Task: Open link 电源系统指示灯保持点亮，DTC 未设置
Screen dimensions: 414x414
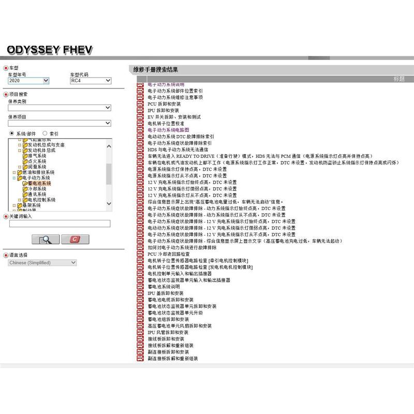Action: pyautogui.click(x=187, y=169)
